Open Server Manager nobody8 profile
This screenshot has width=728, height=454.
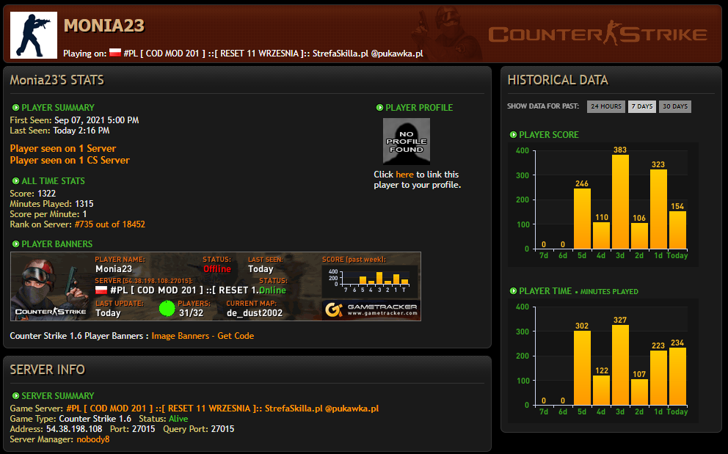pyautogui.click(x=93, y=439)
